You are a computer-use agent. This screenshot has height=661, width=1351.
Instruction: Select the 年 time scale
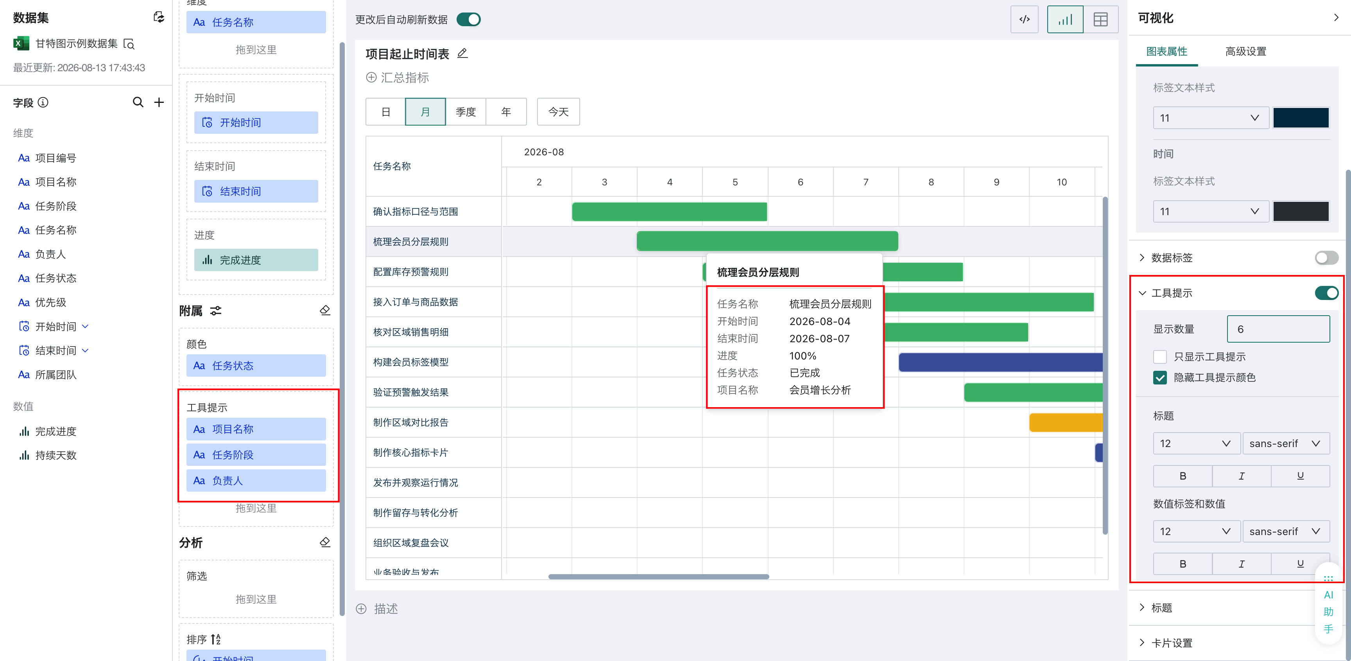pyautogui.click(x=505, y=112)
